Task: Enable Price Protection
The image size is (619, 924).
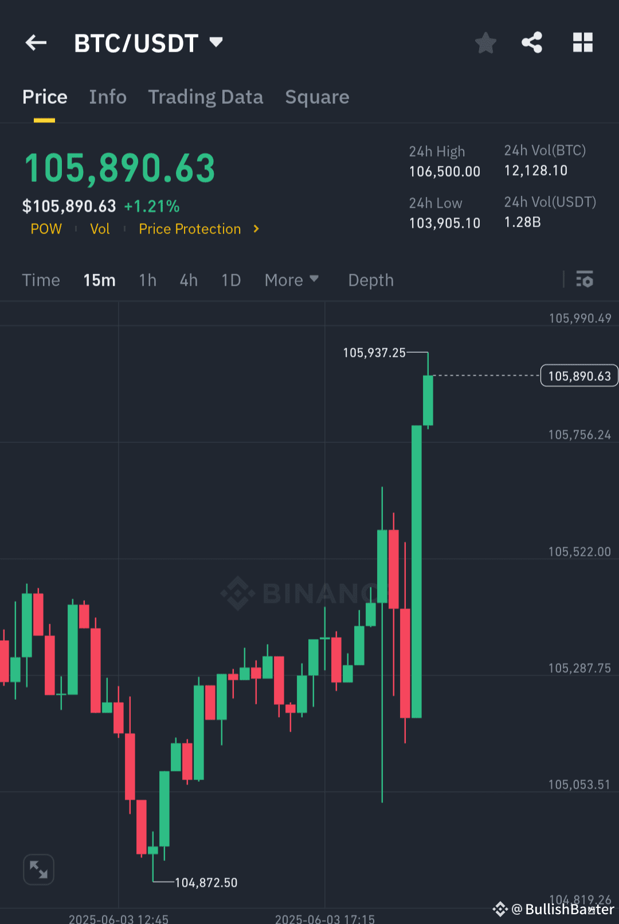Action: coord(190,229)
